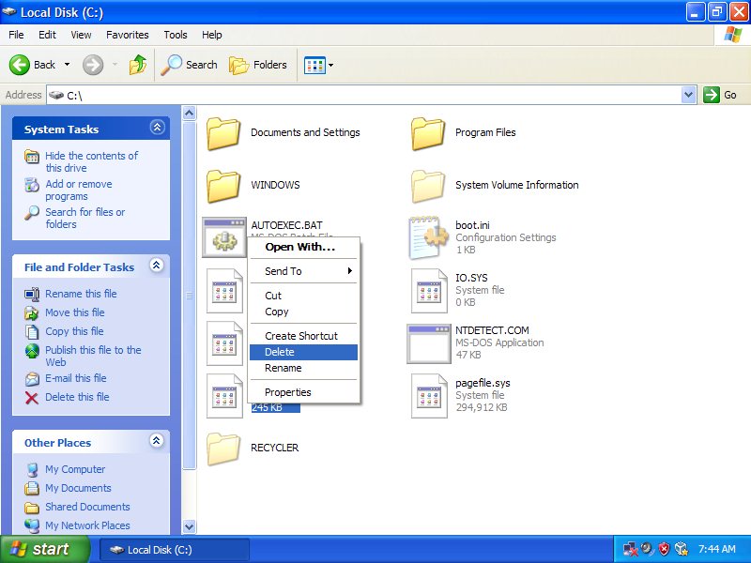This screenshot has width=751, height=563.
Task: Choose Open With... in context menu
Action: [303, 247]
